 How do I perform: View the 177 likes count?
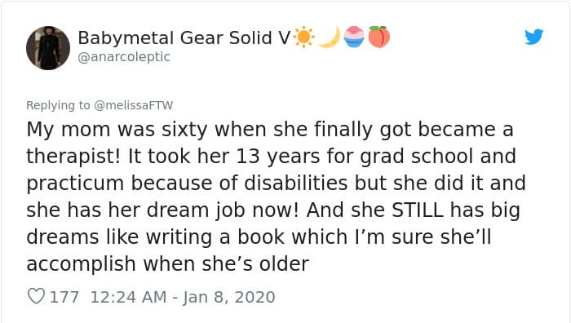click(64, 297)
